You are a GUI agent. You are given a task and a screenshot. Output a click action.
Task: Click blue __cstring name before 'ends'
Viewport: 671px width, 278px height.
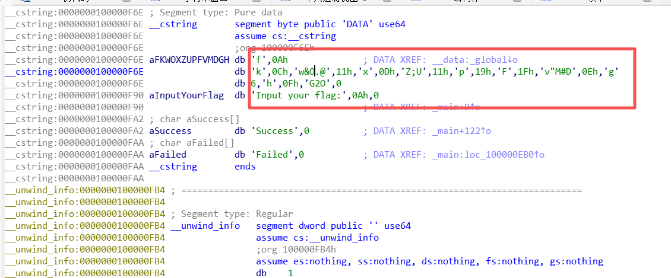pos(173,166)
